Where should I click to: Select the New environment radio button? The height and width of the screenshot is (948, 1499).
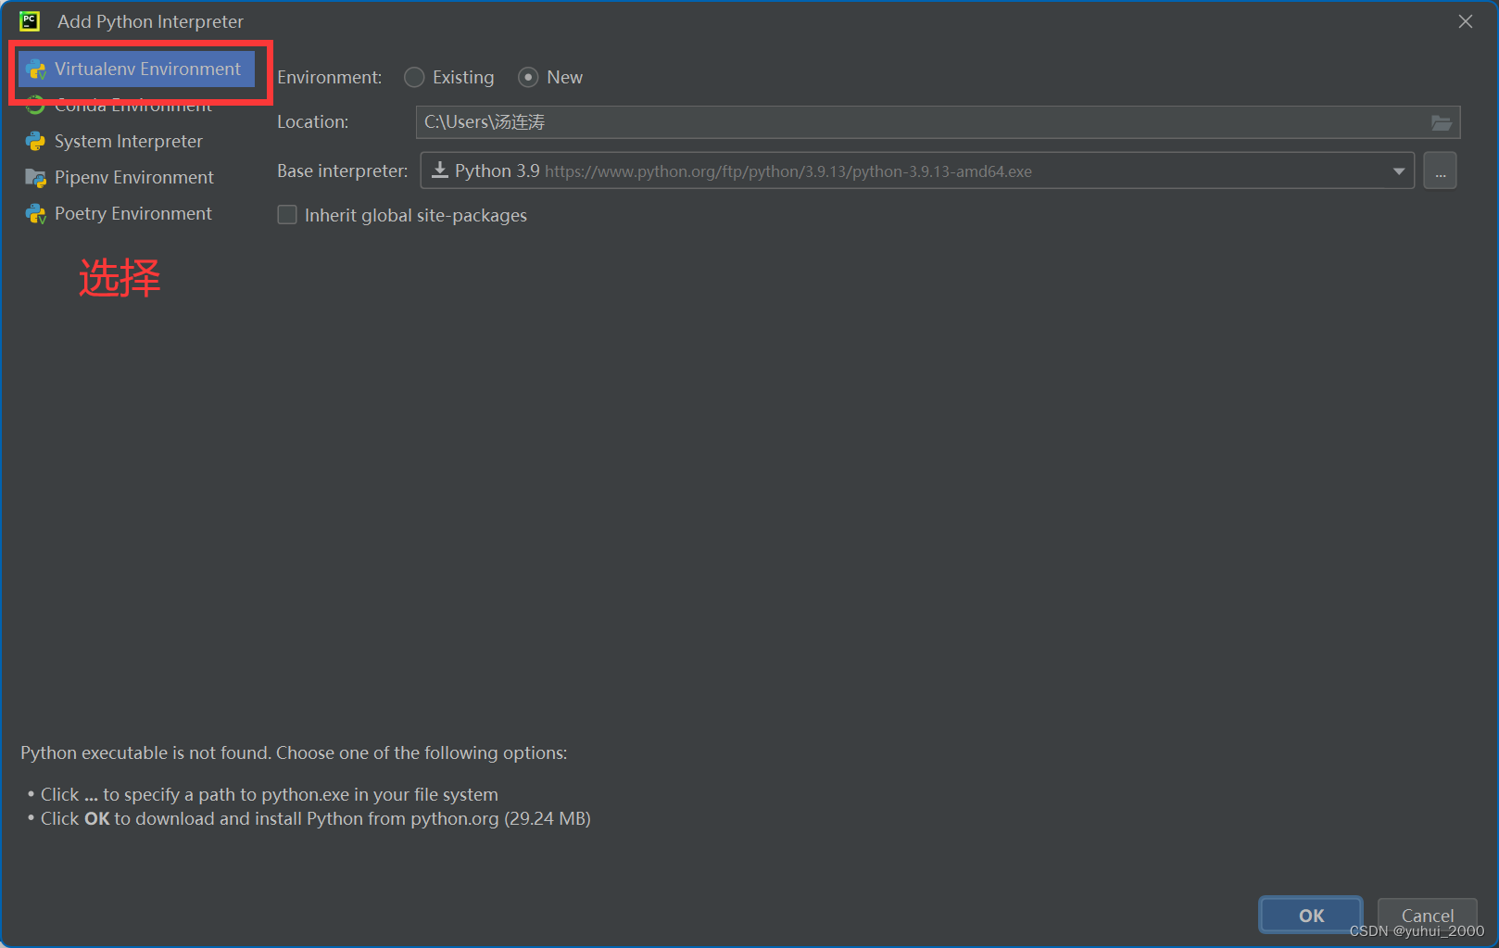(x=528, y=77)
